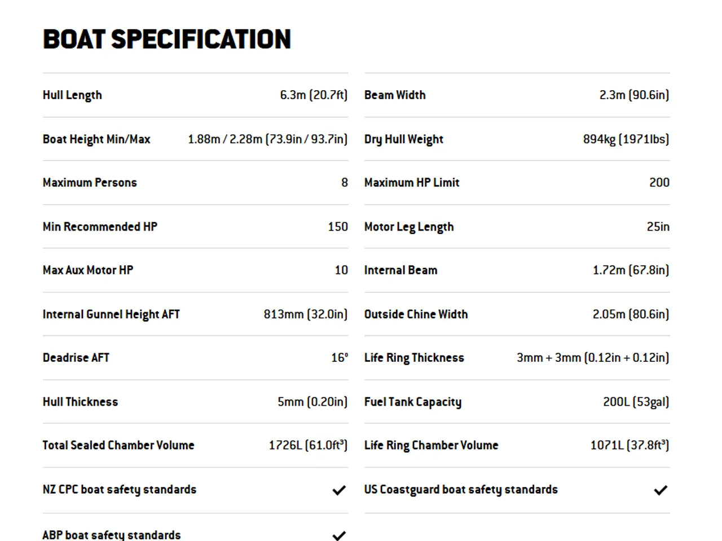Click the Life Ring Thickness value
The image size is (722, 541).
pyautogui.click(x=593, y=358)
